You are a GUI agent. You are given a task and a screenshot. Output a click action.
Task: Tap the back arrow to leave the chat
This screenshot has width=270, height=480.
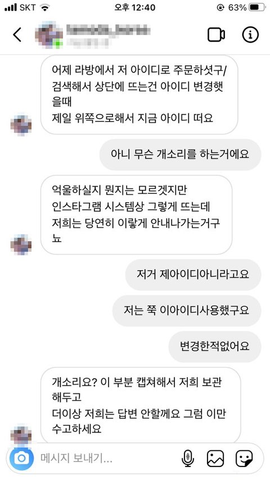coord(17,35)
